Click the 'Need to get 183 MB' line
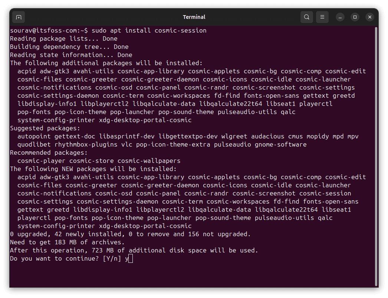Image resolution: width=388 pixels, height=298 pixels. pos(67,242)
